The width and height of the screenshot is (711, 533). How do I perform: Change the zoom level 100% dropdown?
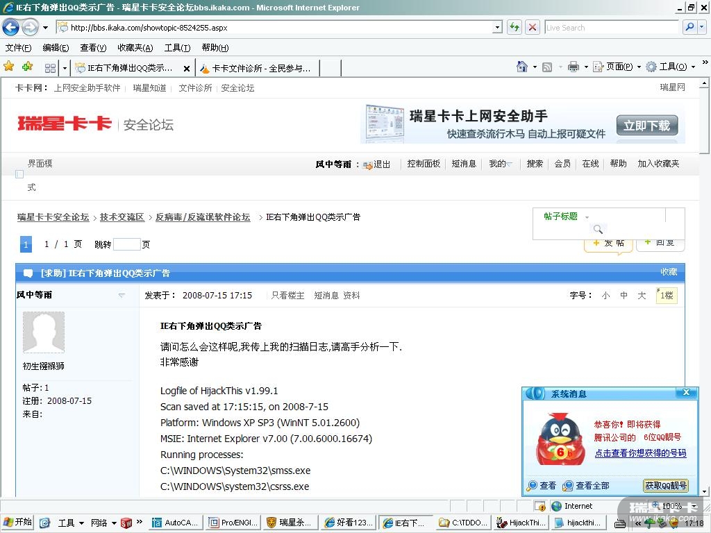tap(694, 506)
